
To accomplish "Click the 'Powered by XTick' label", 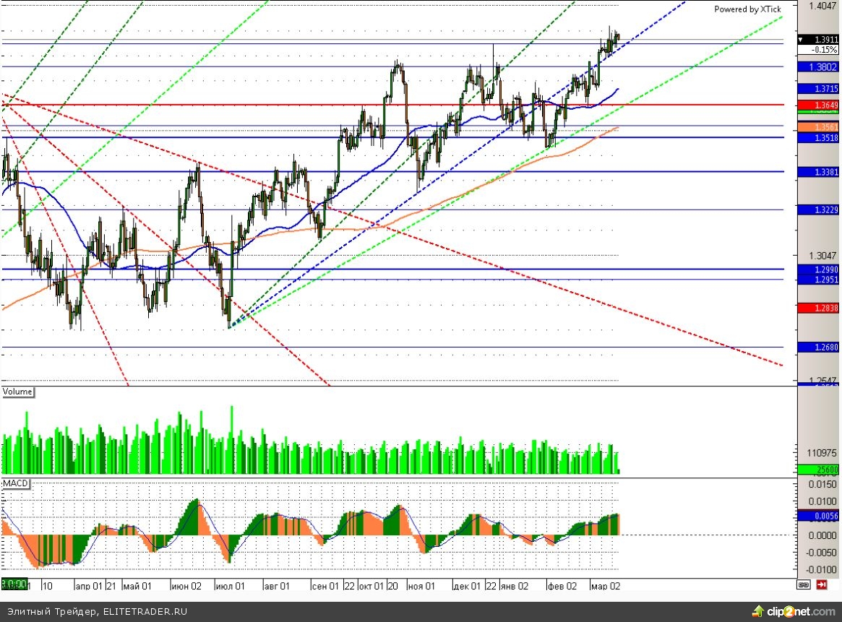I will pos(747,9).
